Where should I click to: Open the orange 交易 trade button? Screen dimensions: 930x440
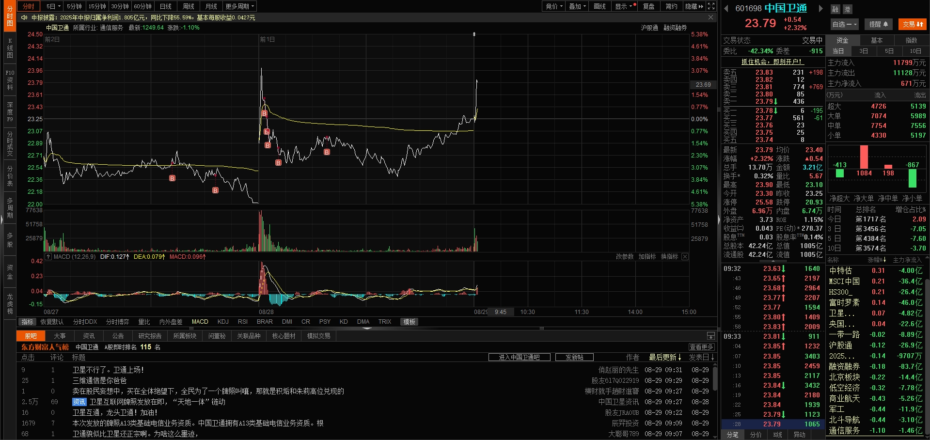pos(913,24)
